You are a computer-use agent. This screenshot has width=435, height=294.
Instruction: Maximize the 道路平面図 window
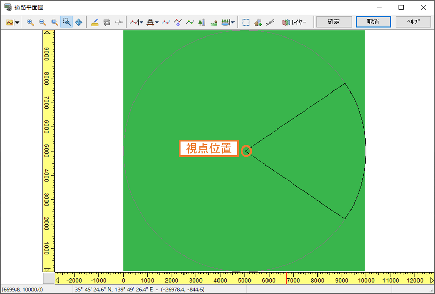click(401, 7)
